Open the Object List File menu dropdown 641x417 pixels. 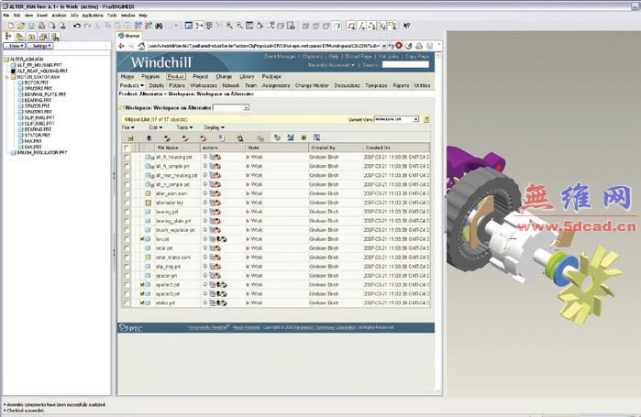point(128,127)
